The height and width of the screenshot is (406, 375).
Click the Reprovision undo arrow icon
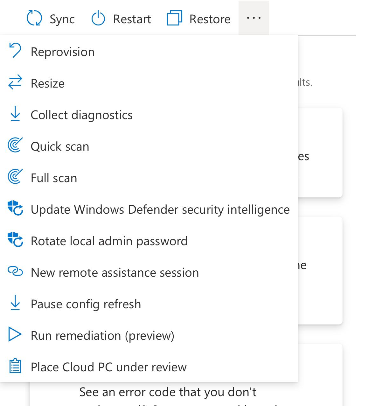click(x=15, y=51)
